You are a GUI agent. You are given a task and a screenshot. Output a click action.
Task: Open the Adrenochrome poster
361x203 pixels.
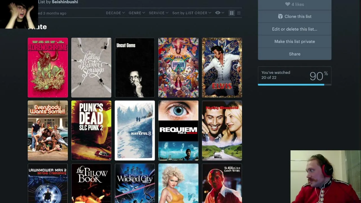pos(48,68)
